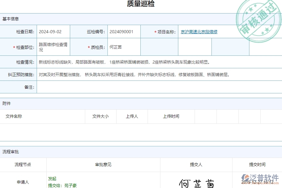The height and width of the screenshot is (188, 282).
Task: Click the 发起 approval action link
Action: (x=52, y=179)
